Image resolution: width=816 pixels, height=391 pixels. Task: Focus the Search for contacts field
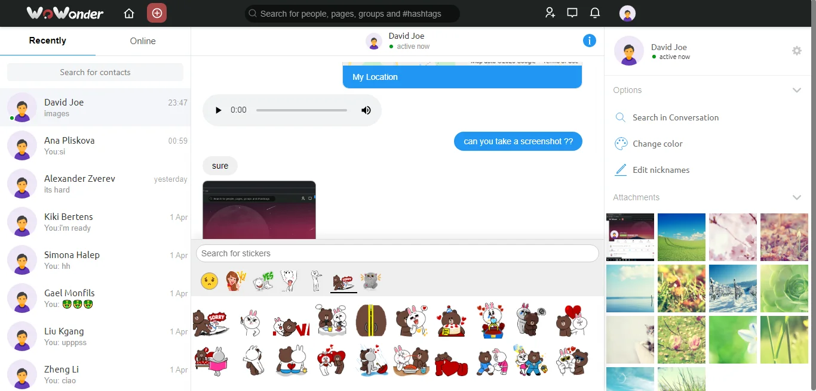[x=96, y=72]
